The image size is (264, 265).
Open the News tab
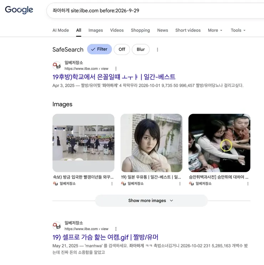click(163, 30)
